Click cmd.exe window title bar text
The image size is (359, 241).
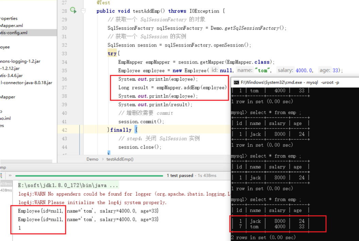[x=290, y=82]
